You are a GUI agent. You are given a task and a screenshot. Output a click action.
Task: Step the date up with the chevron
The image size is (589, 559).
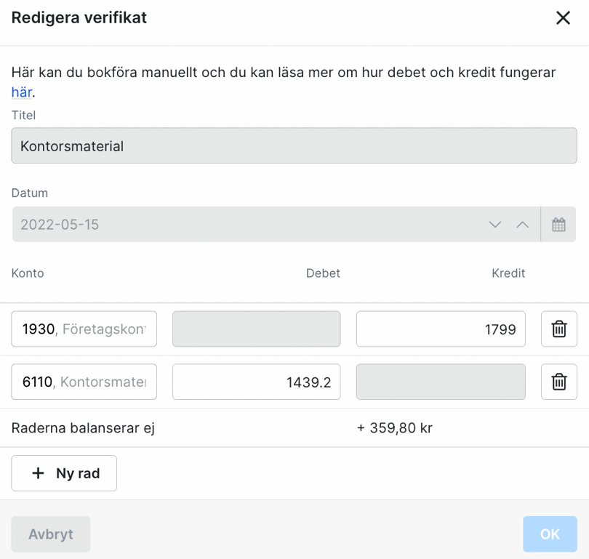click(x=522, y=225)
